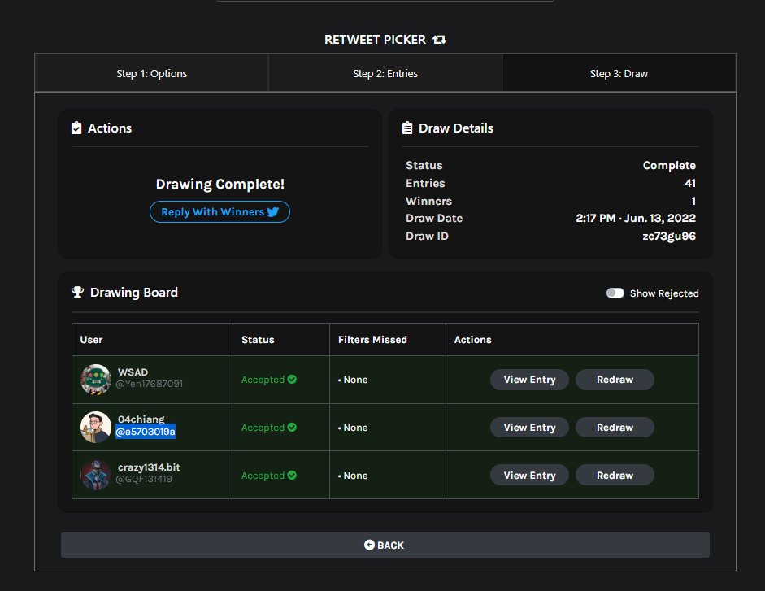Click the green checkmark in crazy1314.bit row
Viewport: 765px width, 591px height.
[x=292, y=475]
